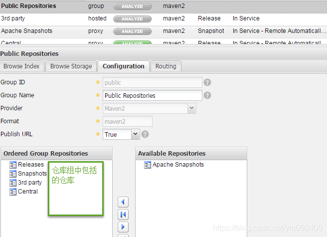The width and height of the screenshot is (327, 237).
Task: Click the Snapshots repository icon
Action: click(x=13, y=174)
